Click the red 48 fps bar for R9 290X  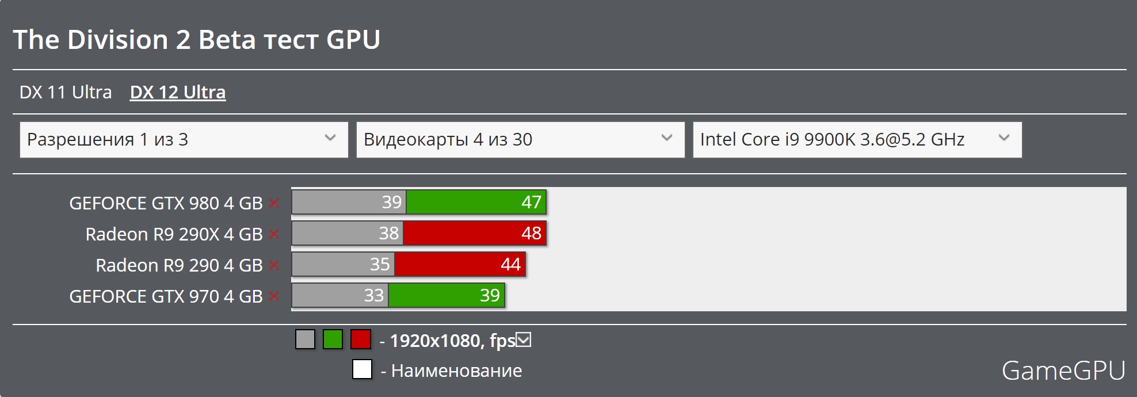click(x=475, y=233)
